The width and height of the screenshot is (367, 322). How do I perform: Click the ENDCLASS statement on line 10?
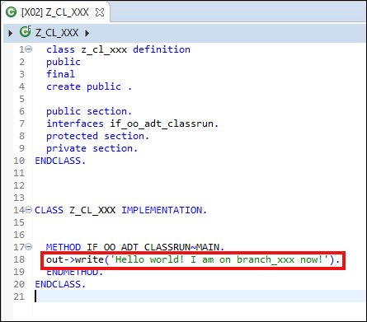pyautogui.click(x=60, y=161)
